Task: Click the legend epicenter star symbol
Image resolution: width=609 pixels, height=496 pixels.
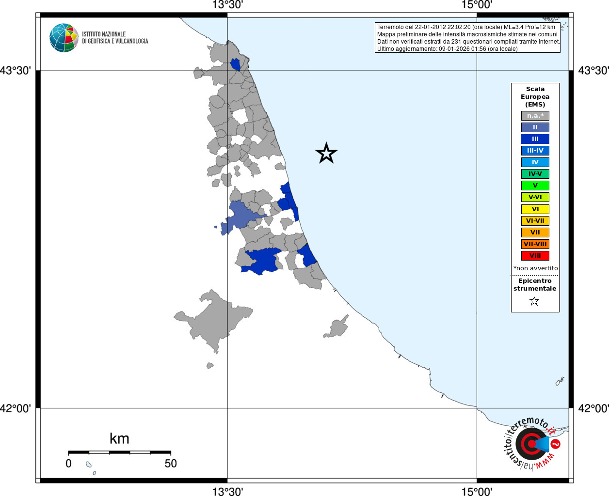Action: tap(534, 301)
